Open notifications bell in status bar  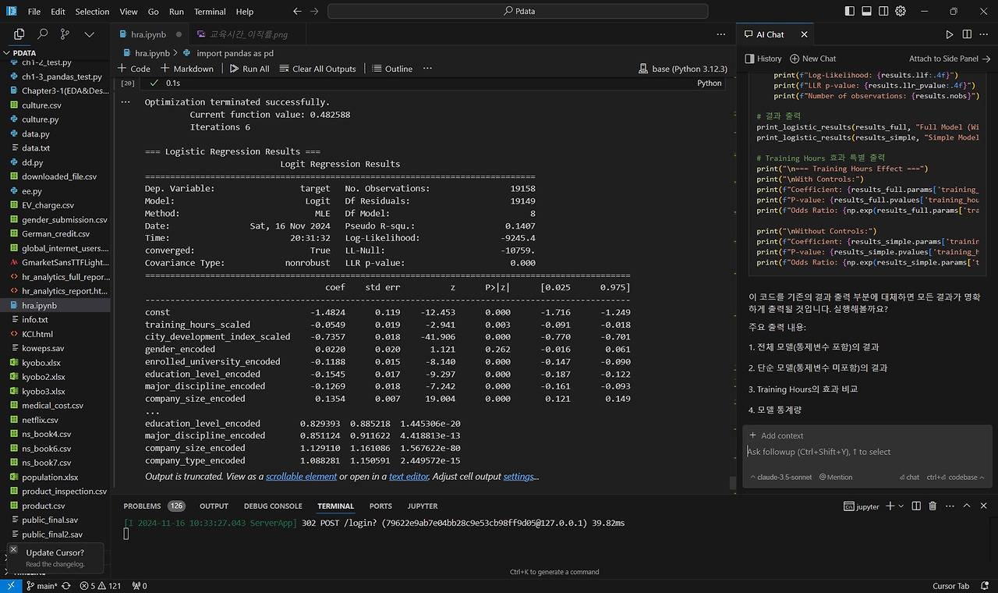pyautogui.click(x=983, y=586)
